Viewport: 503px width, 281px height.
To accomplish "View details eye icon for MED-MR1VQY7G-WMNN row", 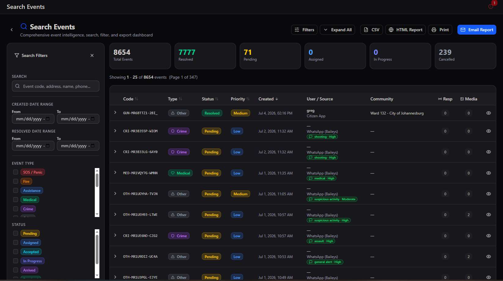I will click(489, 173).
